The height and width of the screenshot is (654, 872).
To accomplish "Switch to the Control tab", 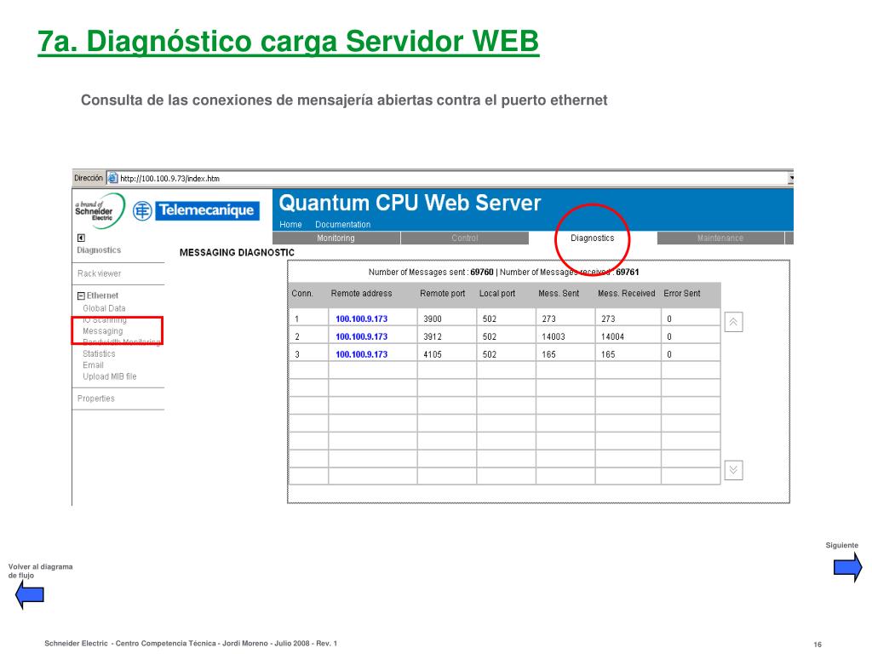I will click(x=464, y=238).
